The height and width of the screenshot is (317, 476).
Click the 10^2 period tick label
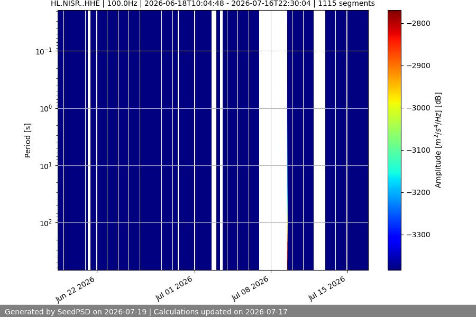(45, 223)
